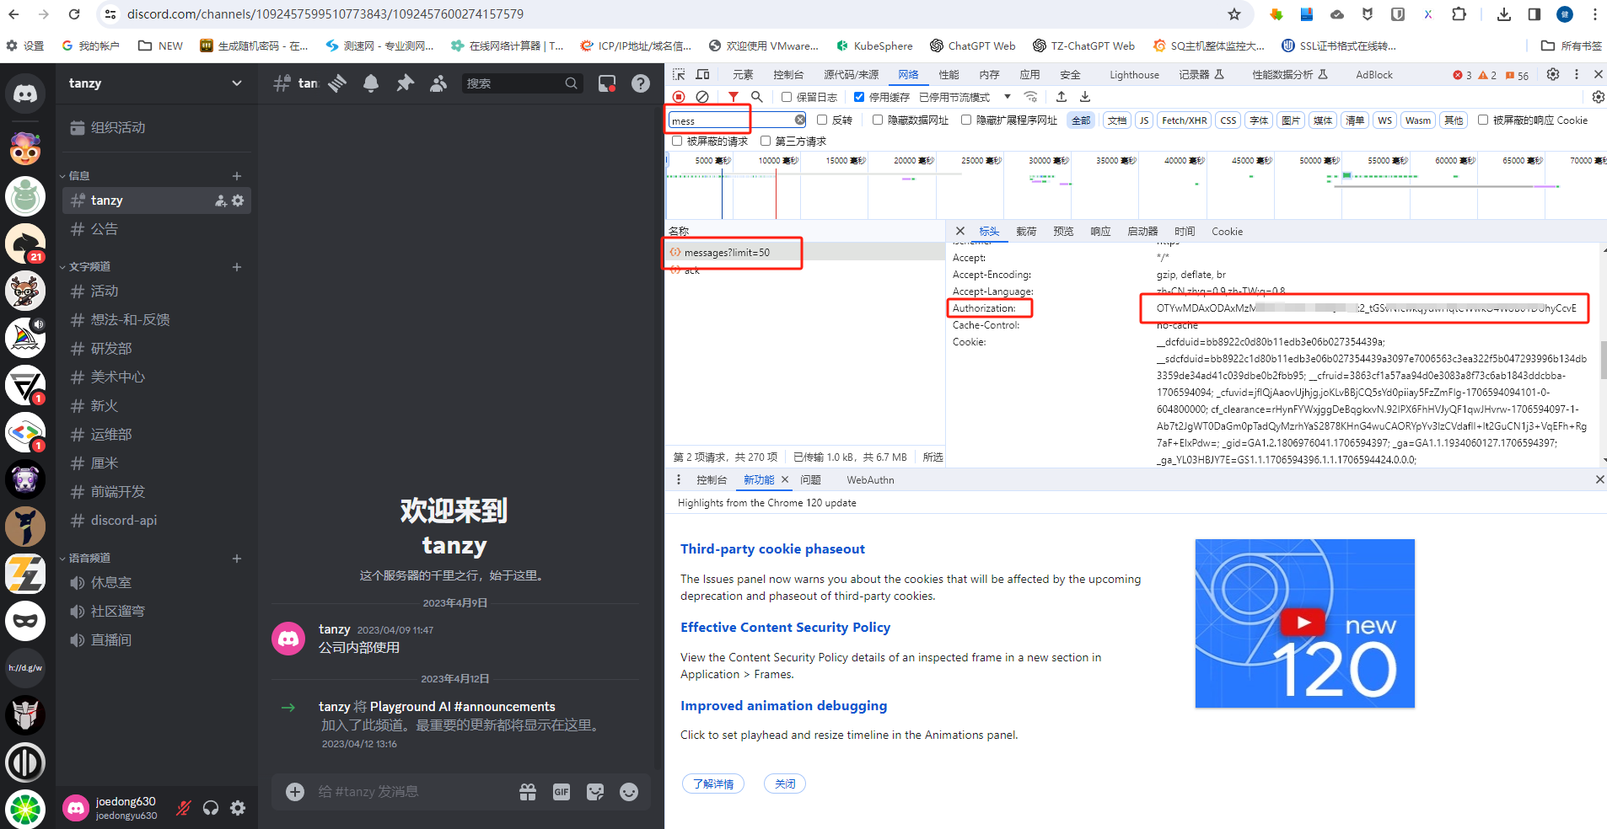Enable 被屏蔽的请求 checkbox

(x=677, y=141)
